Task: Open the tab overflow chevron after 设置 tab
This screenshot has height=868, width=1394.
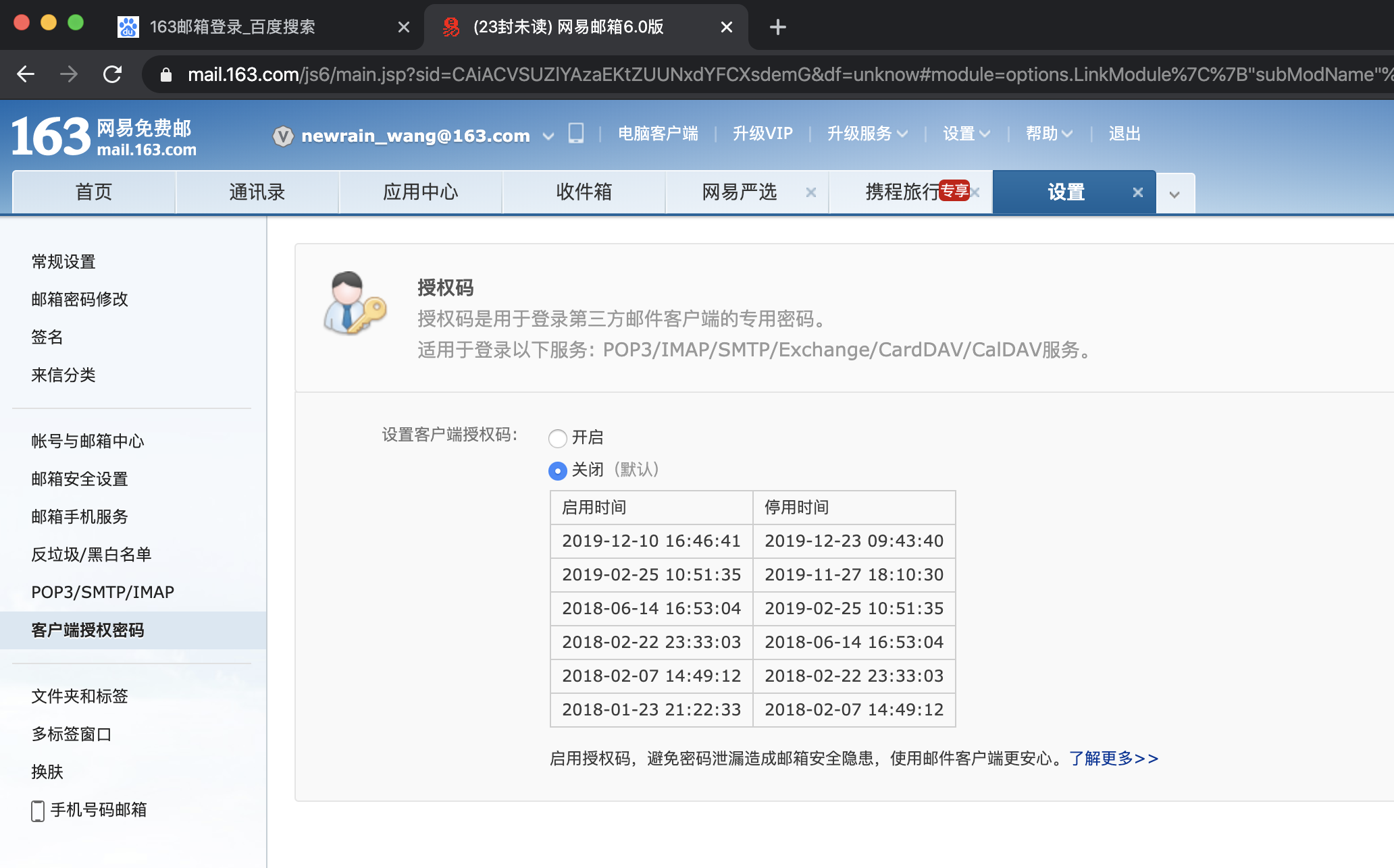Action: [1175, 194]
